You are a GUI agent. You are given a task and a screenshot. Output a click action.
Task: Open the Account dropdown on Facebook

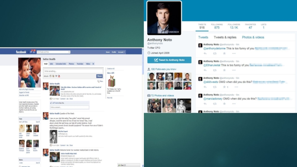point(121,52)
